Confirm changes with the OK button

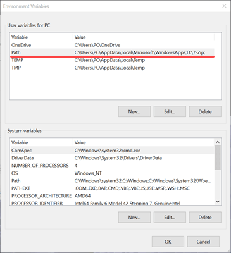click(x=168, y=242)
